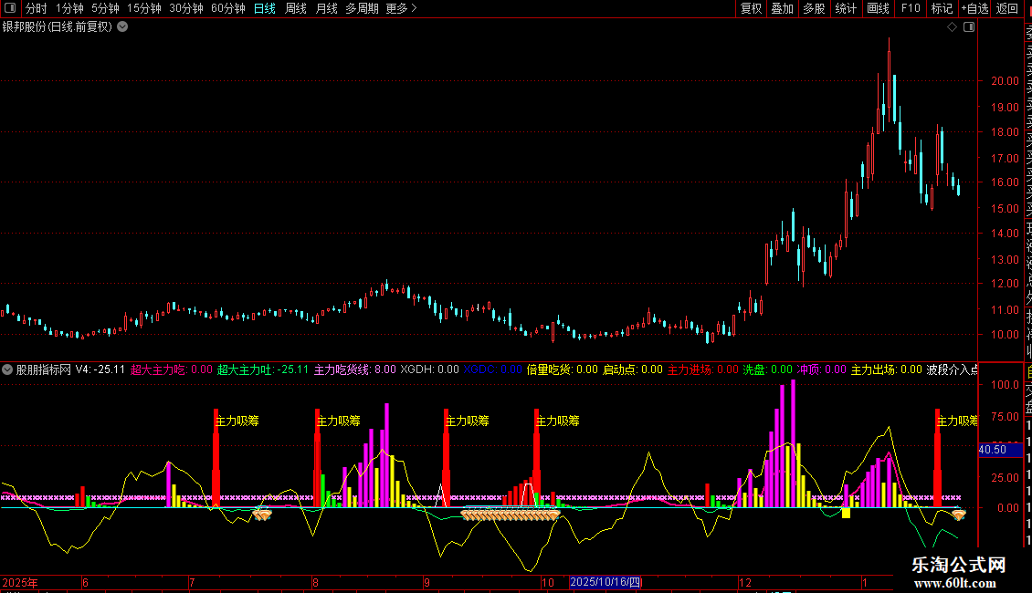Switch chart to 月线 monthly period
The width and height of the screenshot is (1032, 593).
click(x=326, y=9)
